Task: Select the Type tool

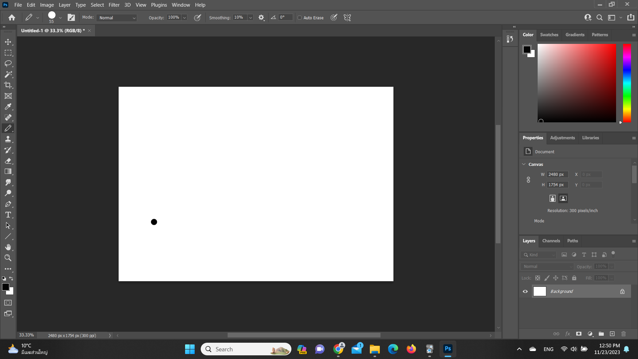Action: 8,215
